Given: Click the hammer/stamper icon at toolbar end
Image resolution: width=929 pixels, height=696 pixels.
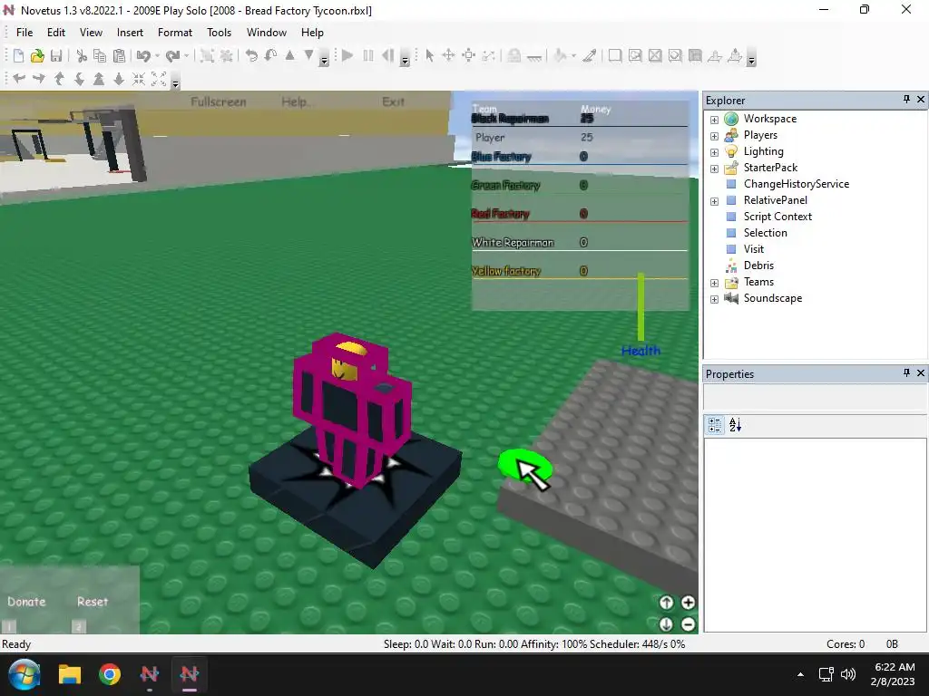Looking at the screenshot, I should (735, 55).
